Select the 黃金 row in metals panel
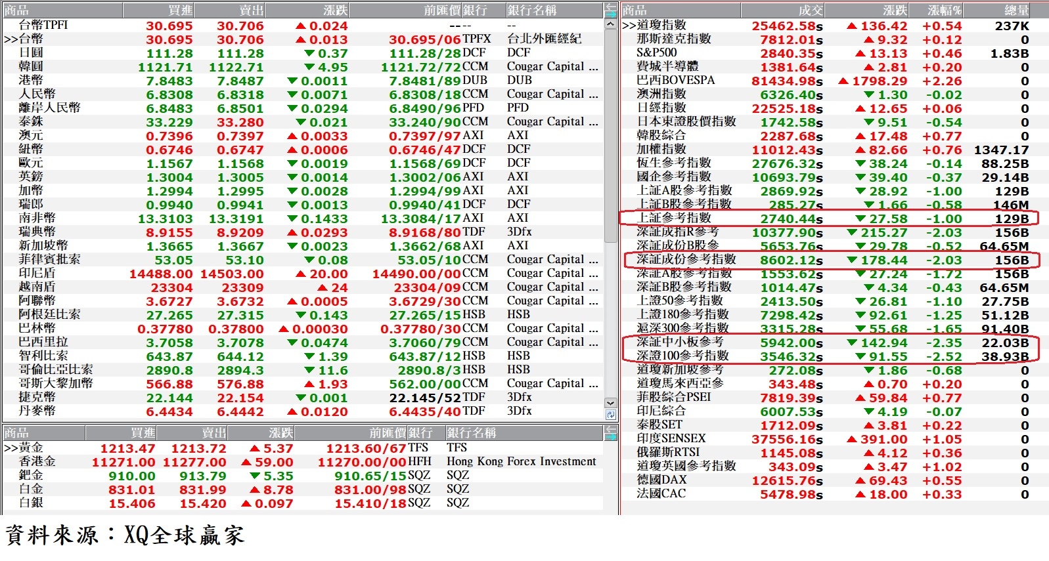Viewport: 1049px width, 561px height. (x=302, y=447)
